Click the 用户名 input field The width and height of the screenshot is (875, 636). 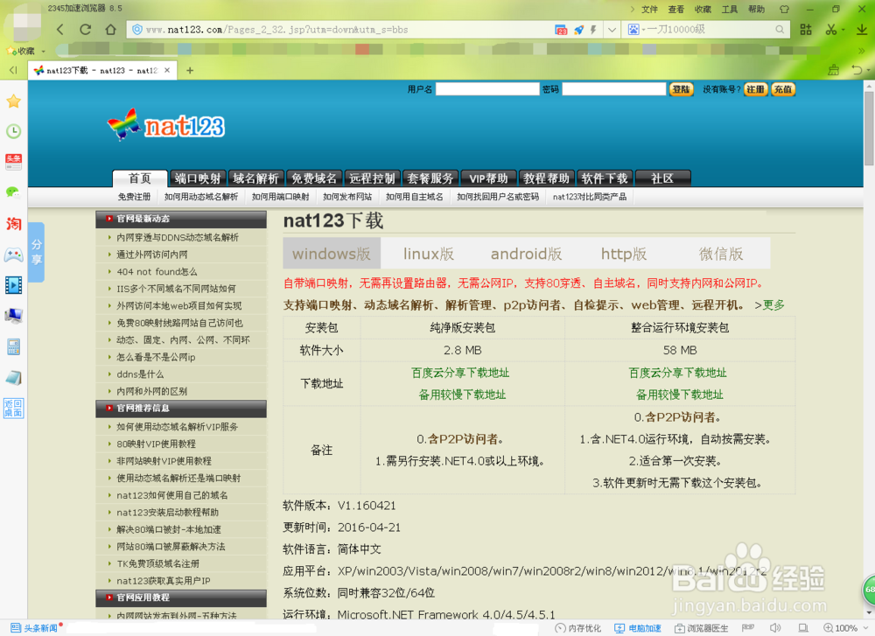coord(487,89)
